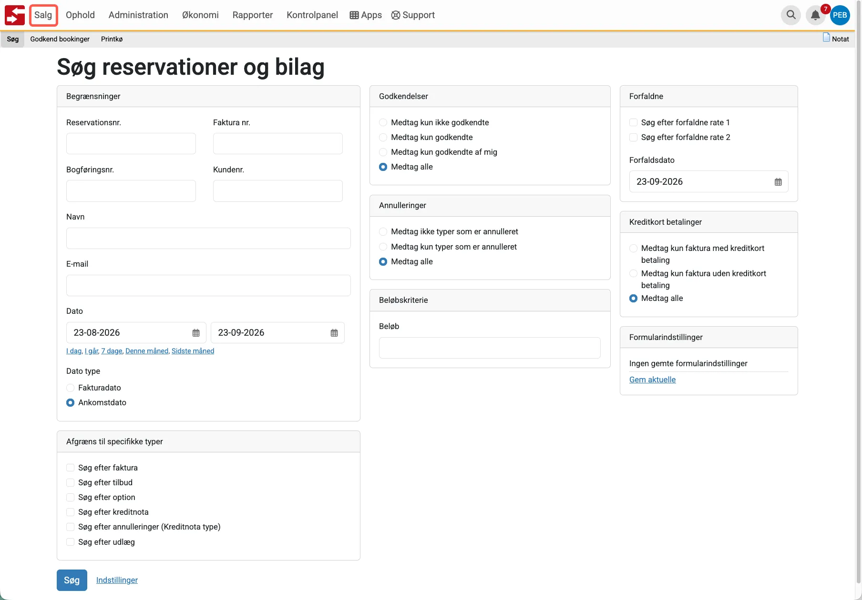Open calendar for Forfaldsdato
The height and width of the screenshot is (600, 862).
(778, 182)
